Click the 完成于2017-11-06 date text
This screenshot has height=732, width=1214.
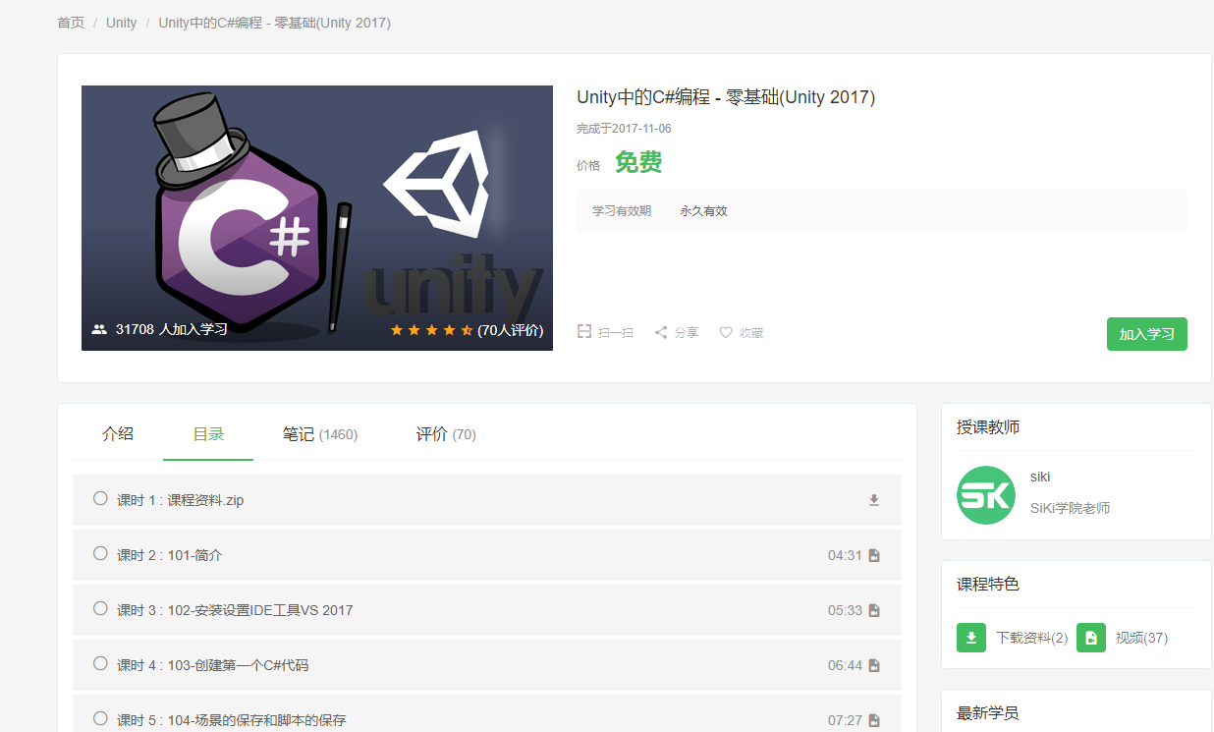(x=624, y=129)
